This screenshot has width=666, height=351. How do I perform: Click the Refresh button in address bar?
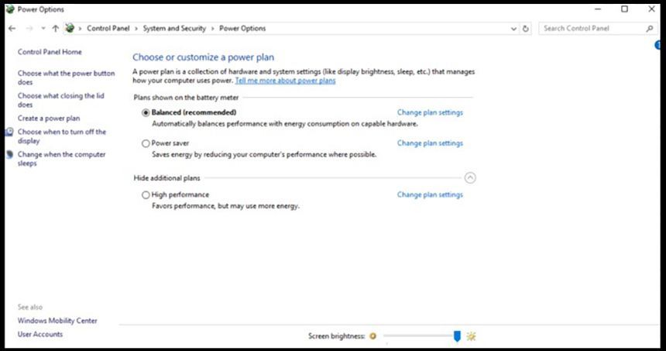[x=527, y=29]
